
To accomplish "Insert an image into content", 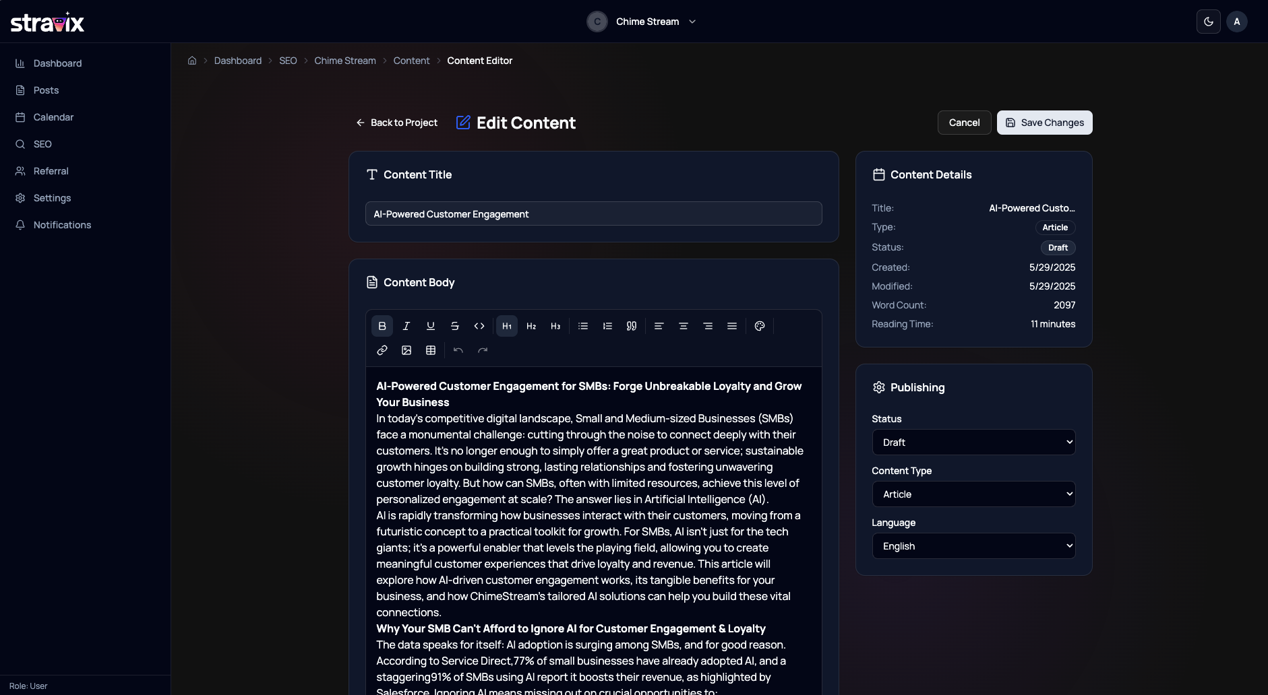I will (x=406, y=350).
